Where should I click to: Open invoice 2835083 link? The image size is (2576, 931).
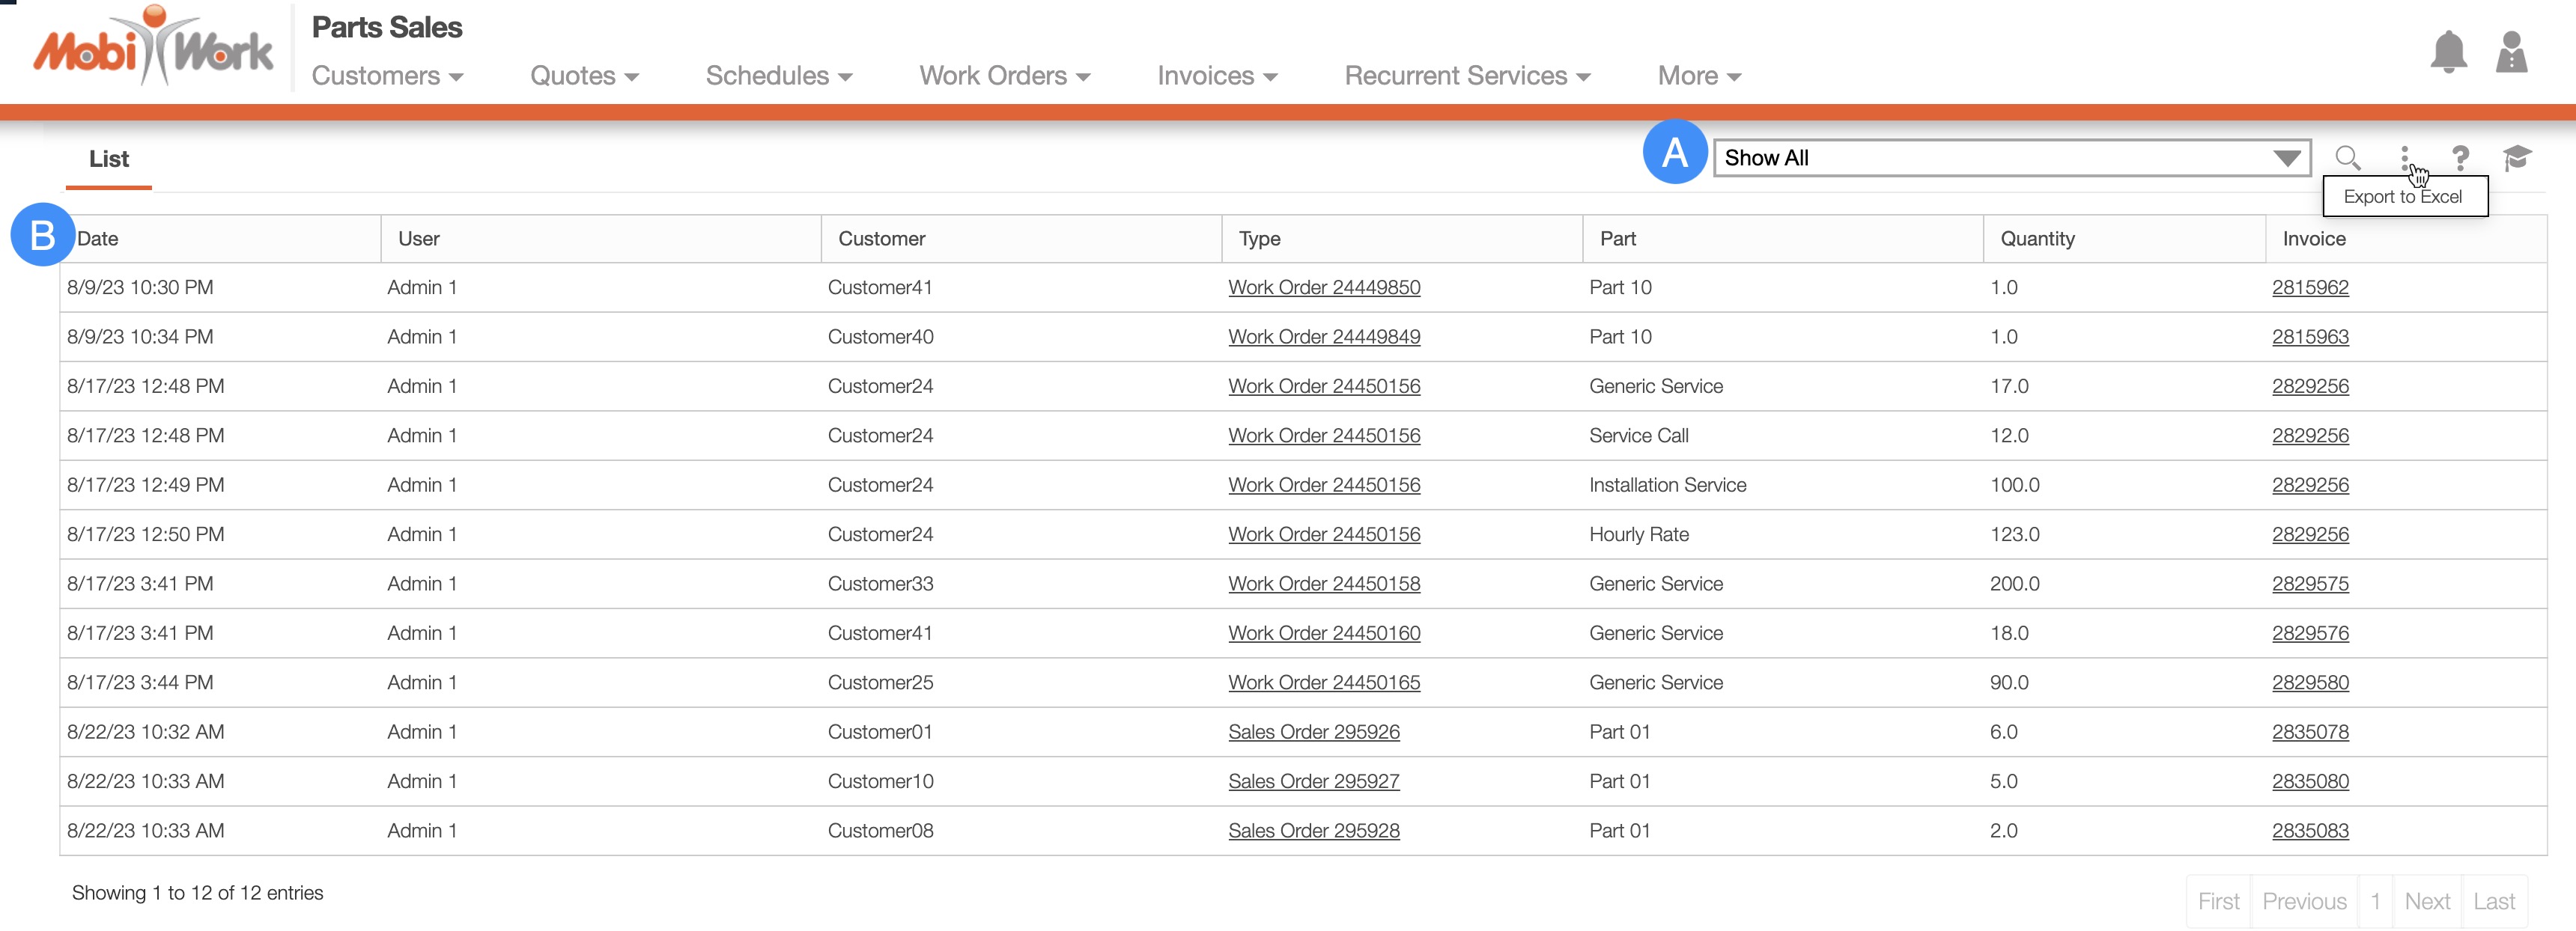2309,831
